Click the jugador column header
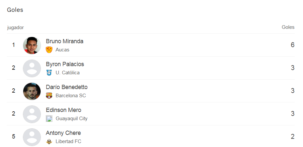303x147 pixels. 15,28
